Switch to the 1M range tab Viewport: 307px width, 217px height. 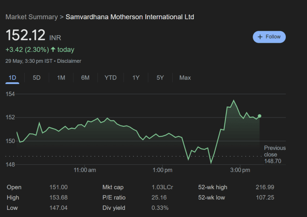(x=61, y=78)
